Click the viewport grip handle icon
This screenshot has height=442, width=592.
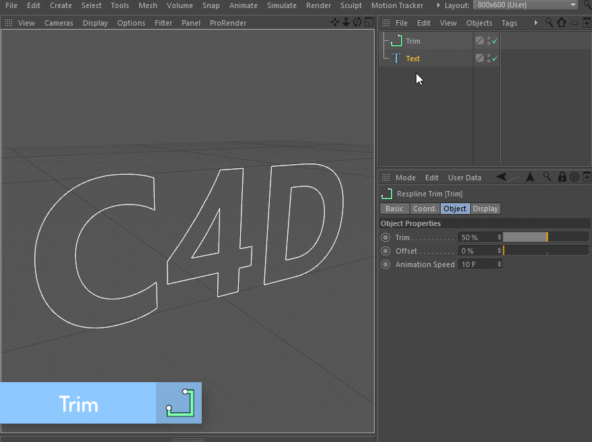pos(8,23)
